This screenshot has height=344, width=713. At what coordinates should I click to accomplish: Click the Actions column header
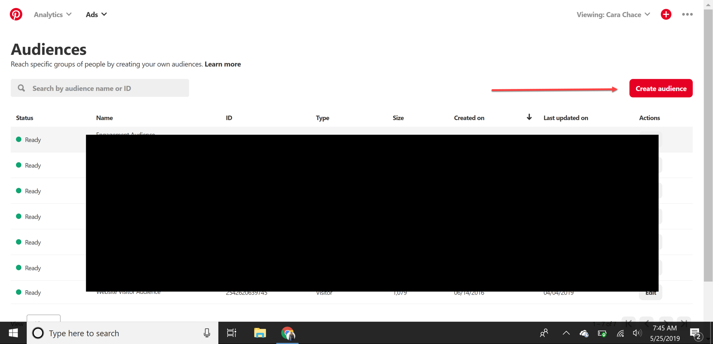649,118
